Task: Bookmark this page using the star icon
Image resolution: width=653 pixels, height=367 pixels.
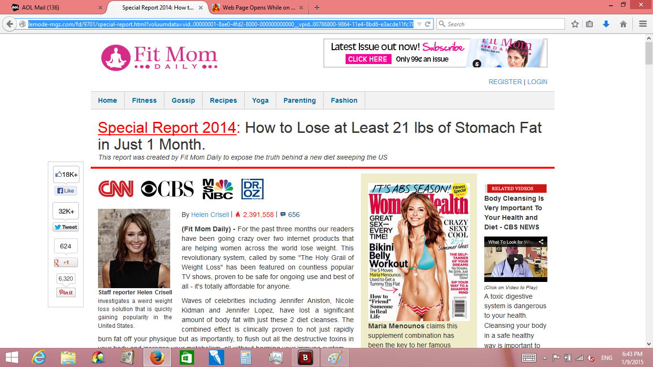Action: point(575,24)
